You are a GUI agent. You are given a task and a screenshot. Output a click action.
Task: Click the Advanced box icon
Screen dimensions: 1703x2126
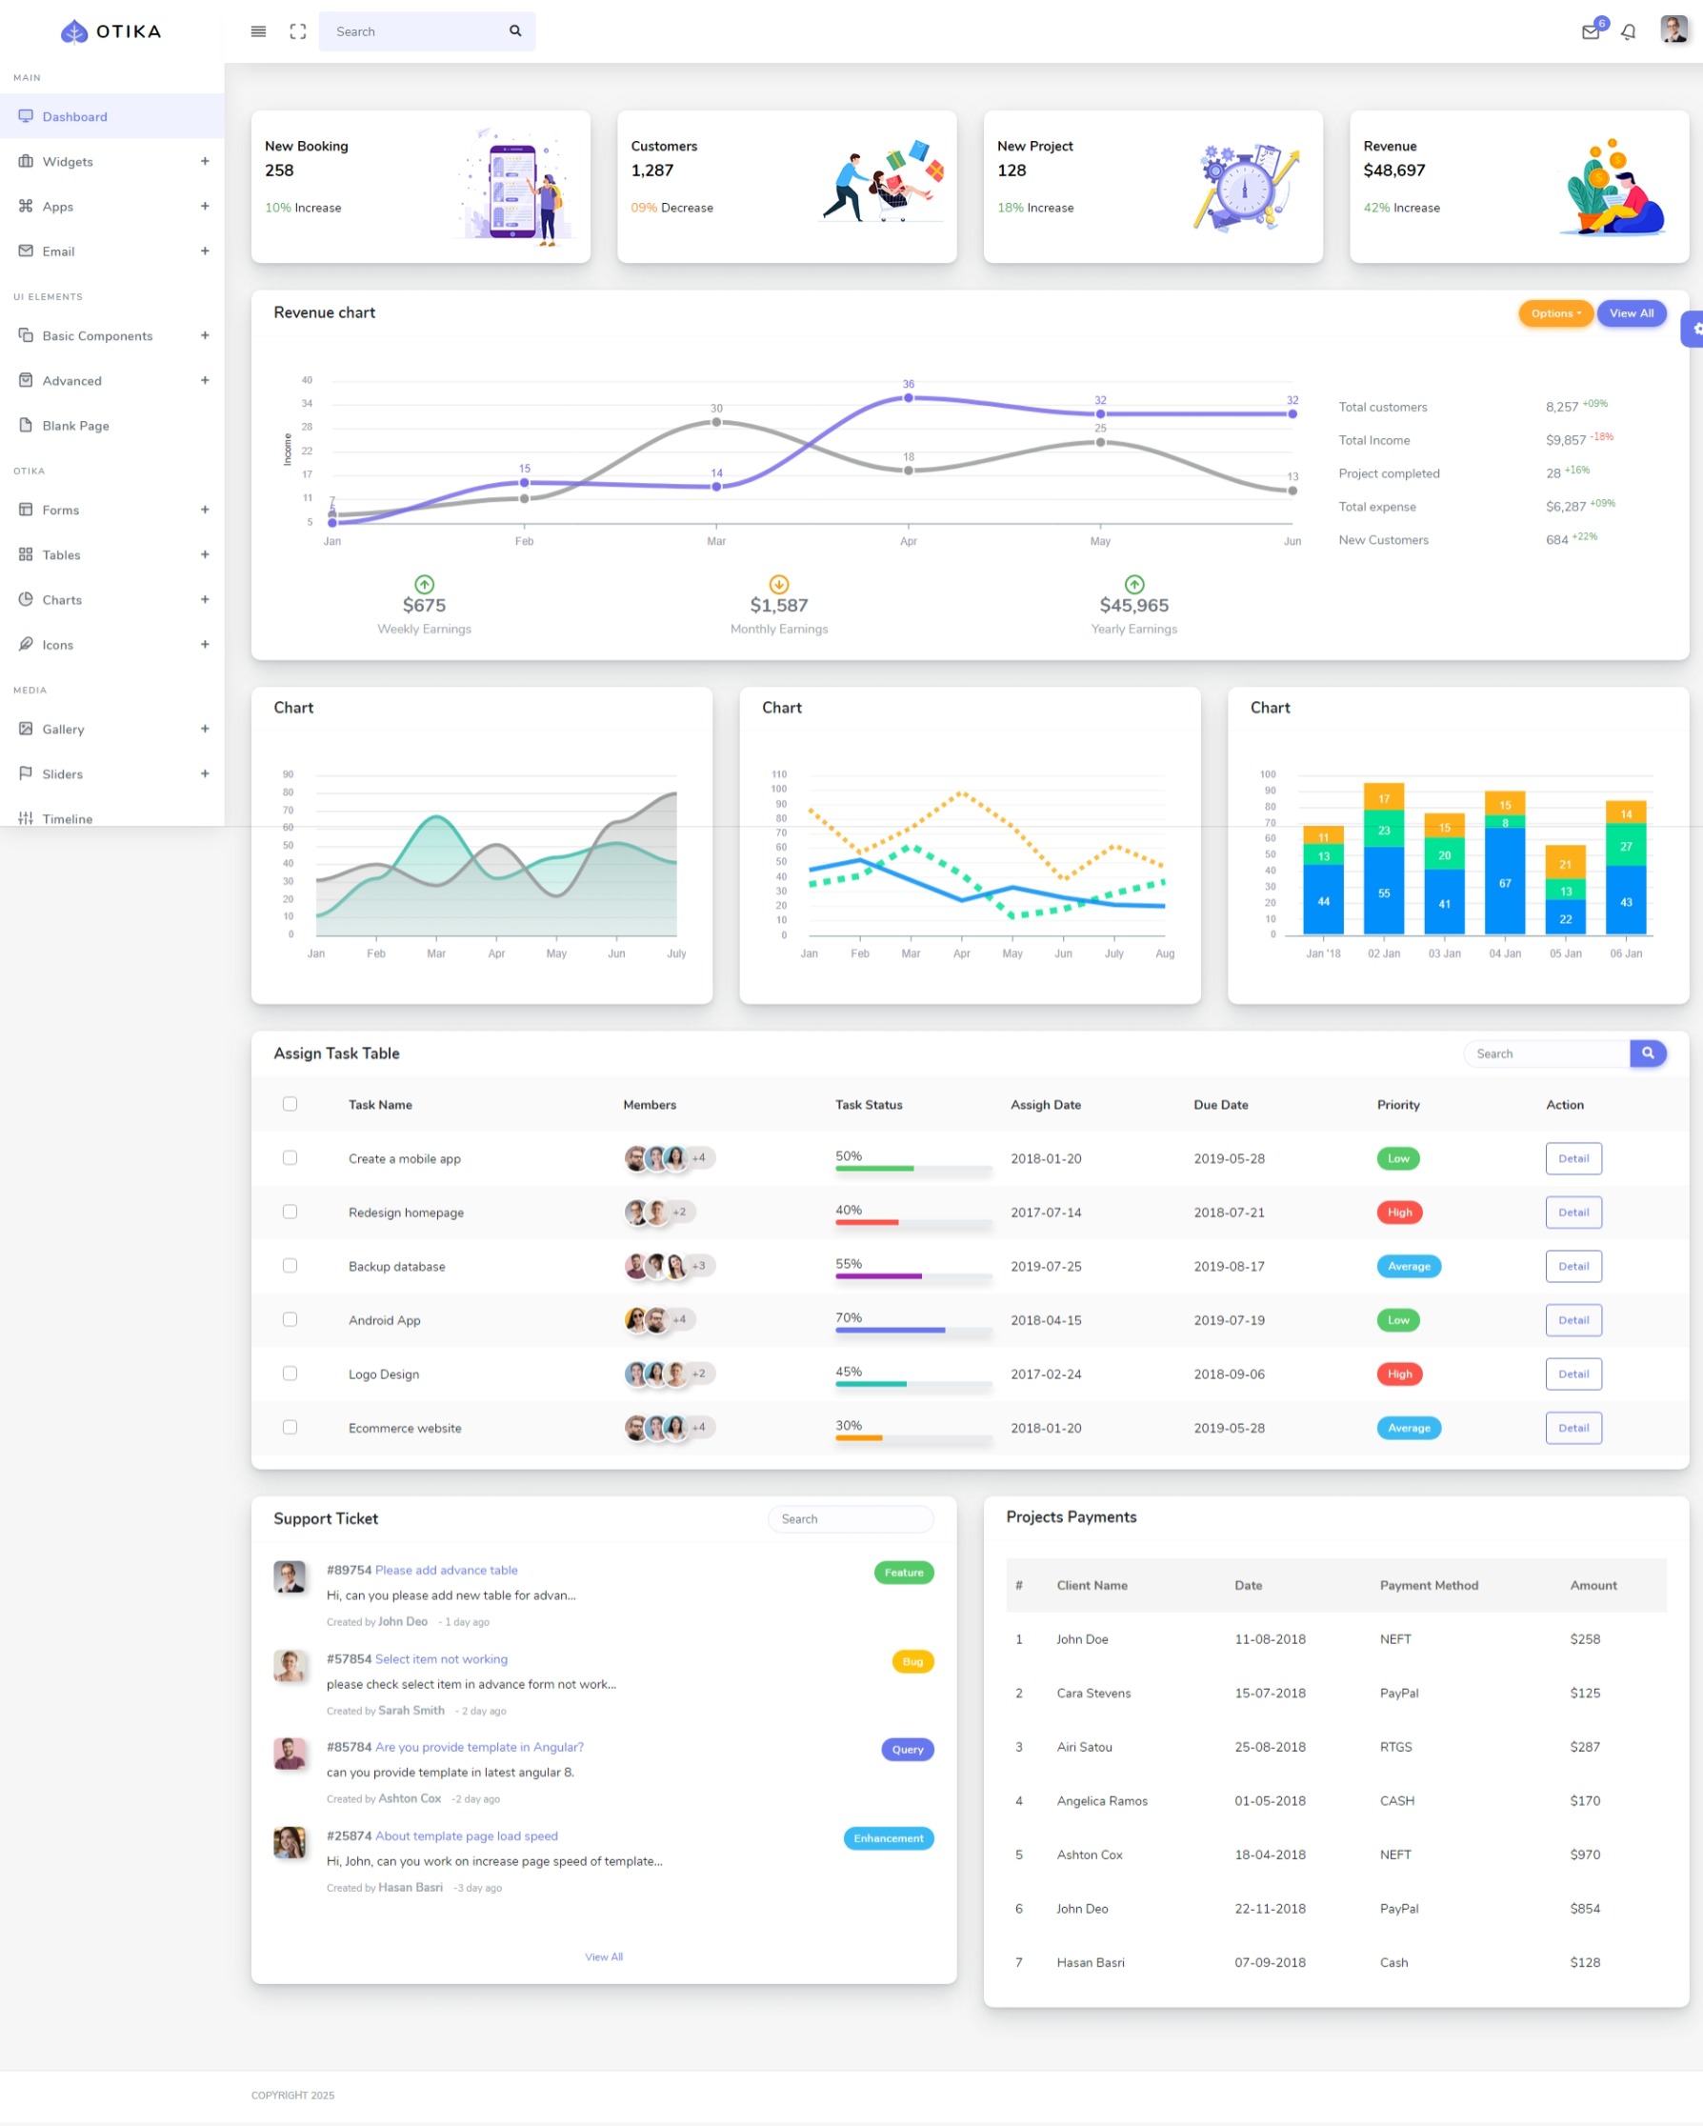pos(26,380)
